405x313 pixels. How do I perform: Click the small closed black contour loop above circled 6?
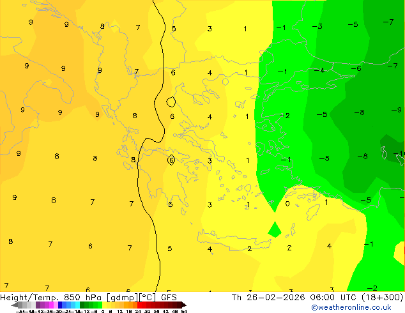[x=171, y=102]
